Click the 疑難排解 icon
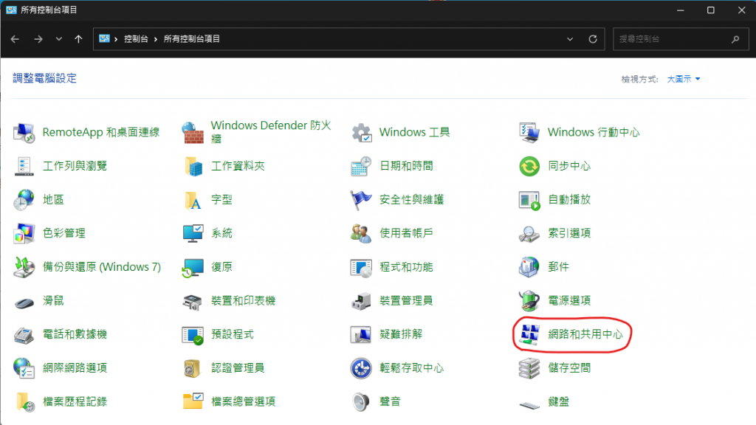Image resolution: width=756 pixels, height=425 pixels. pos(361,335)
